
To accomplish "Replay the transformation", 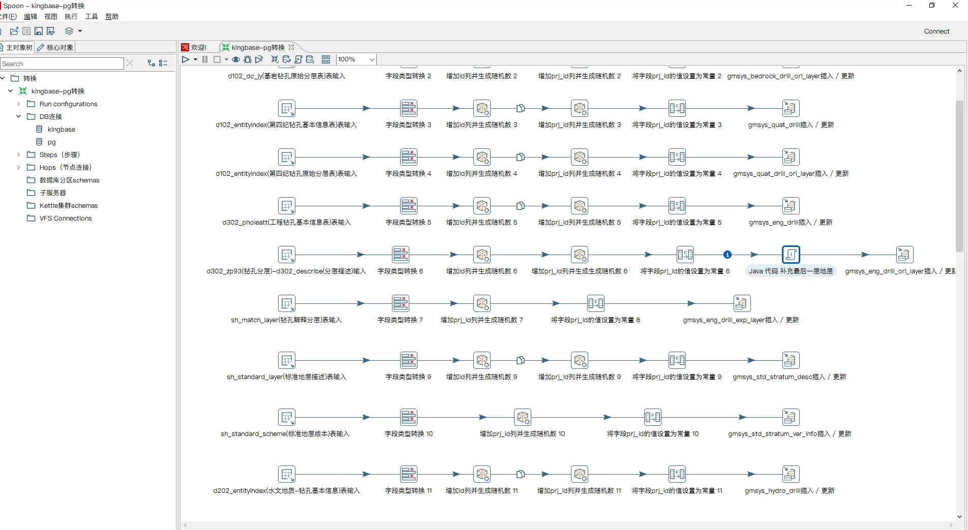I will click(259, 59).
